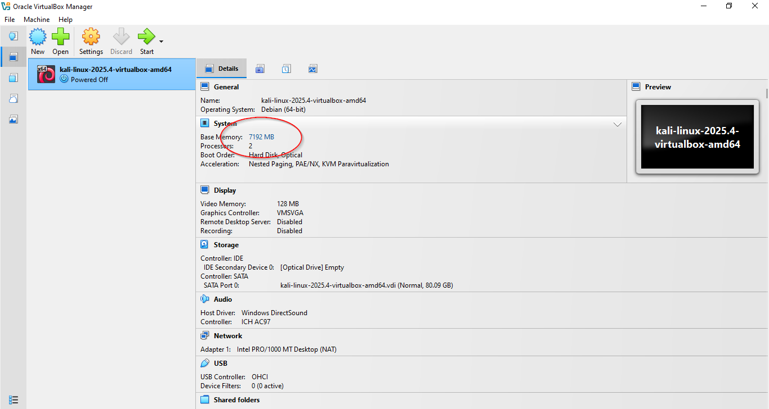Open the Activity tab graph icon
Image resolution: width=769 pixels, height=409 pixels.
(313, 69)
